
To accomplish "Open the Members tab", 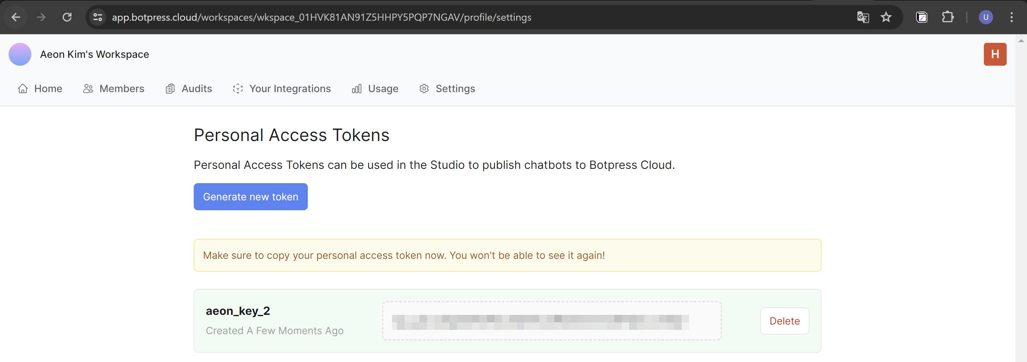I will point(114,89).
